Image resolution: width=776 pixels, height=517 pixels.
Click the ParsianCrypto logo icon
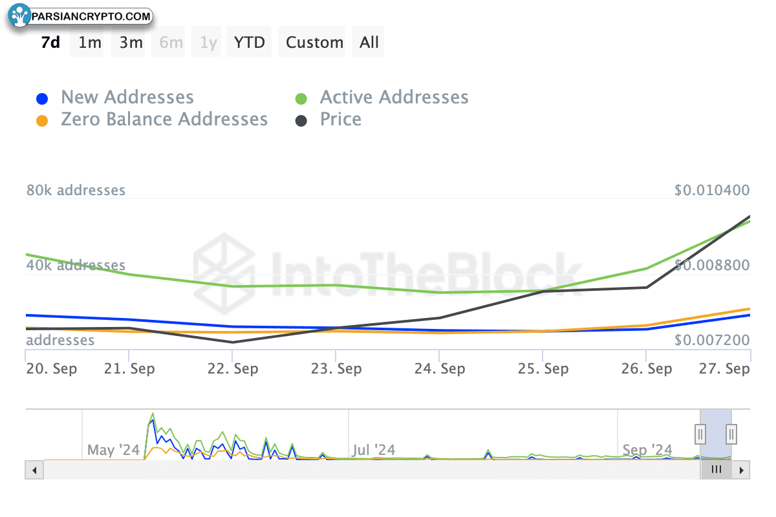point(20,16)
